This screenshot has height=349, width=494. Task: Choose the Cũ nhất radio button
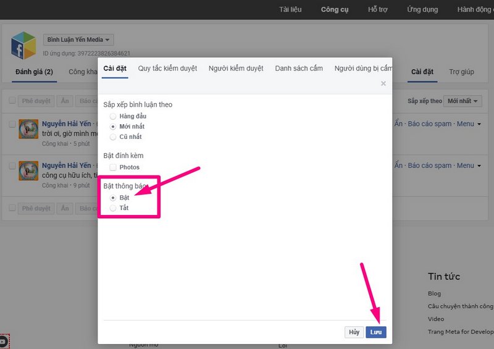pyautogui.click(x=113, y=137)
